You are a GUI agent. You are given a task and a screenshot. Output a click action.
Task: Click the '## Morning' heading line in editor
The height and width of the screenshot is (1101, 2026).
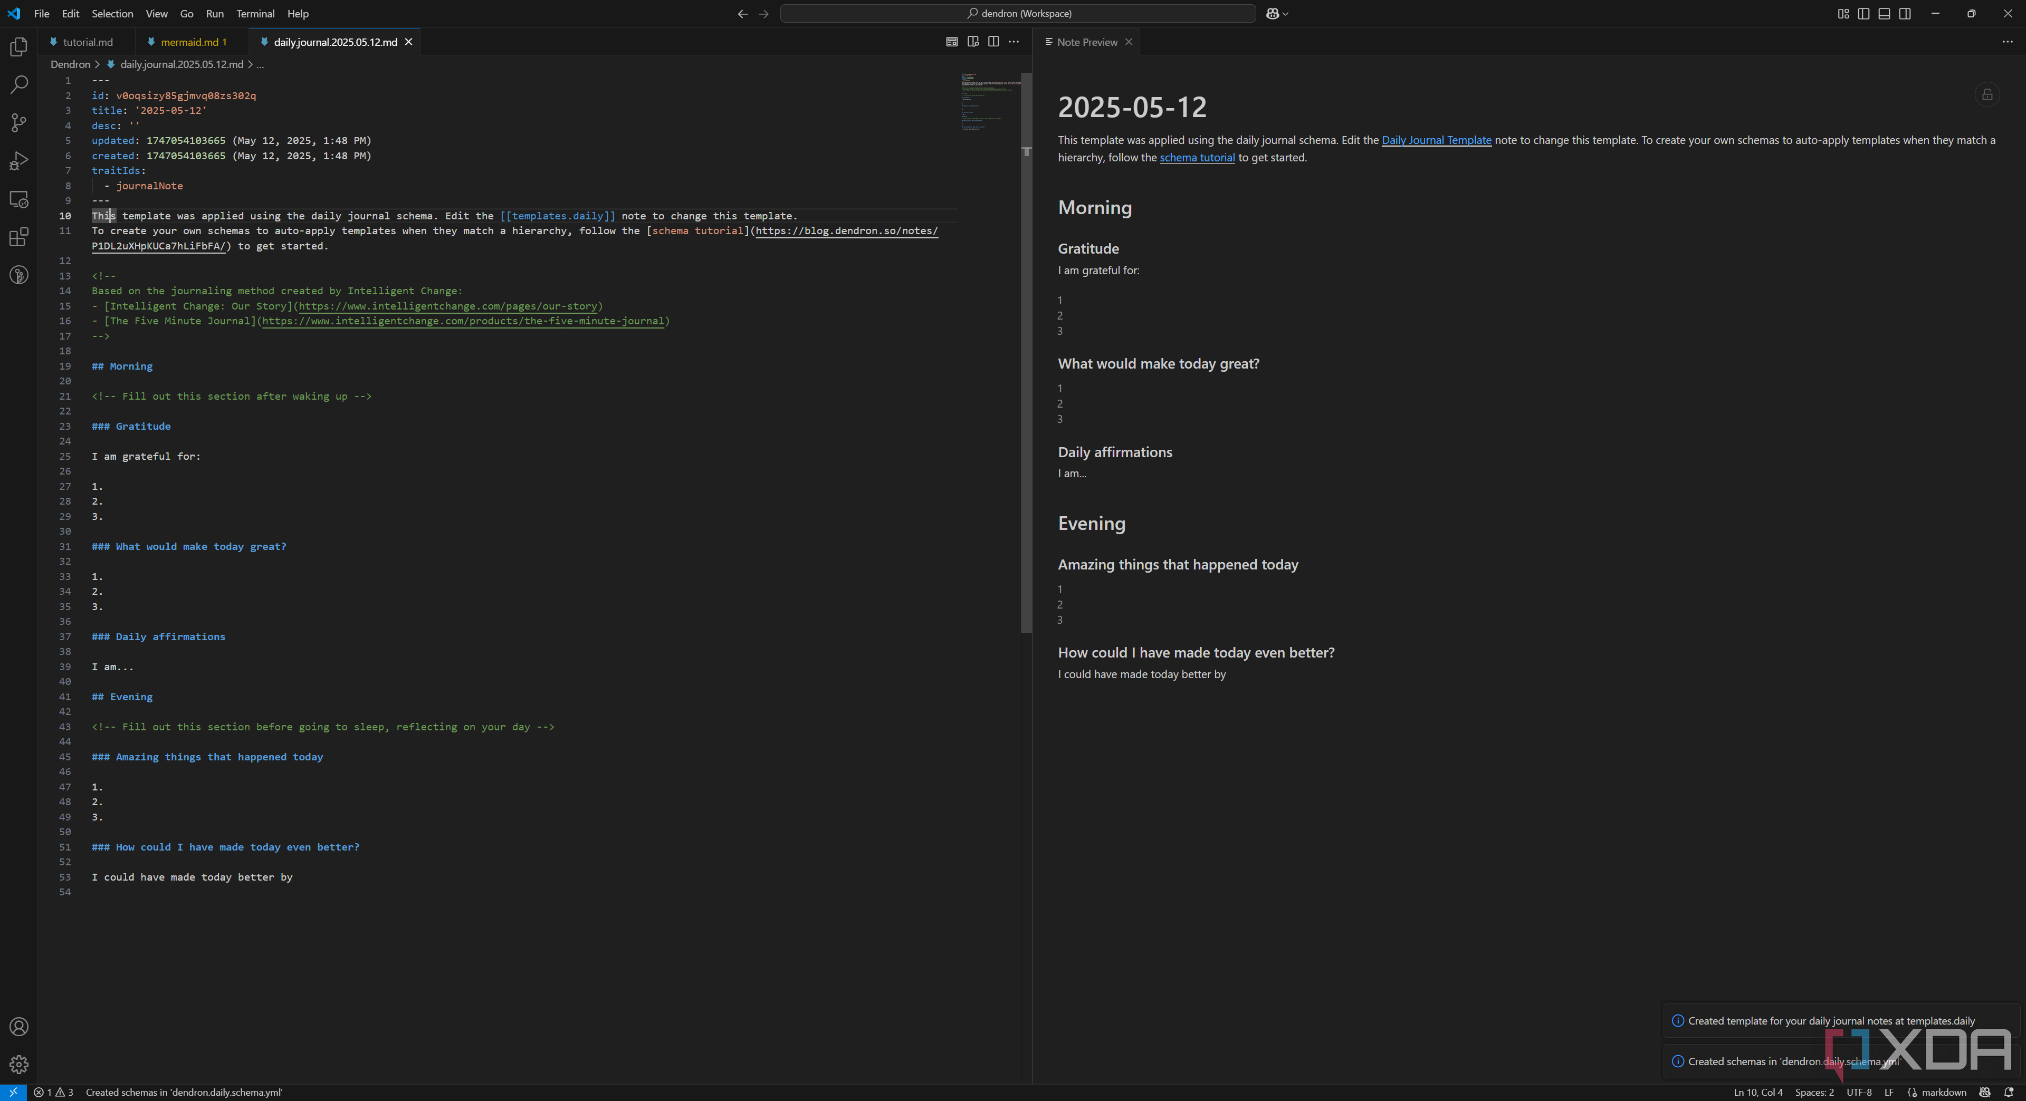[x=122, y=366]
